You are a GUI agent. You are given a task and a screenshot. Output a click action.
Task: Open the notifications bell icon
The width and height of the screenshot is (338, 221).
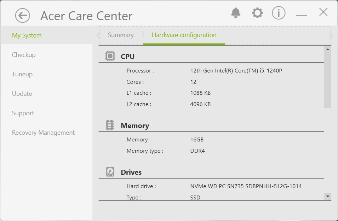point(235,13)
